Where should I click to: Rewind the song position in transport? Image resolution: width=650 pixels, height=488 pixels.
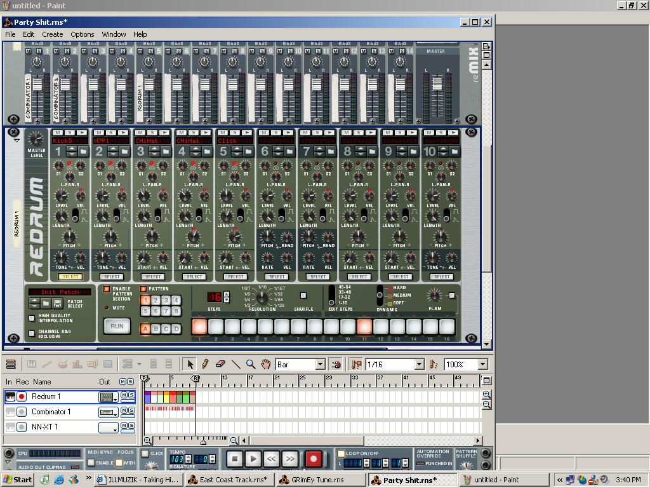[271, 459]
